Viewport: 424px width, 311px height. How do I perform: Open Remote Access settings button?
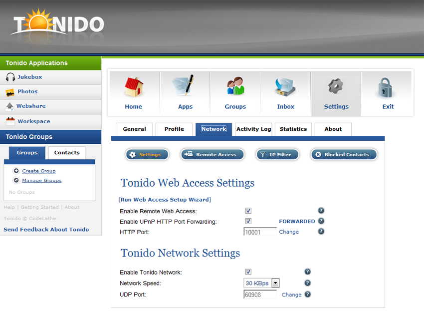[x=212, y=155]
